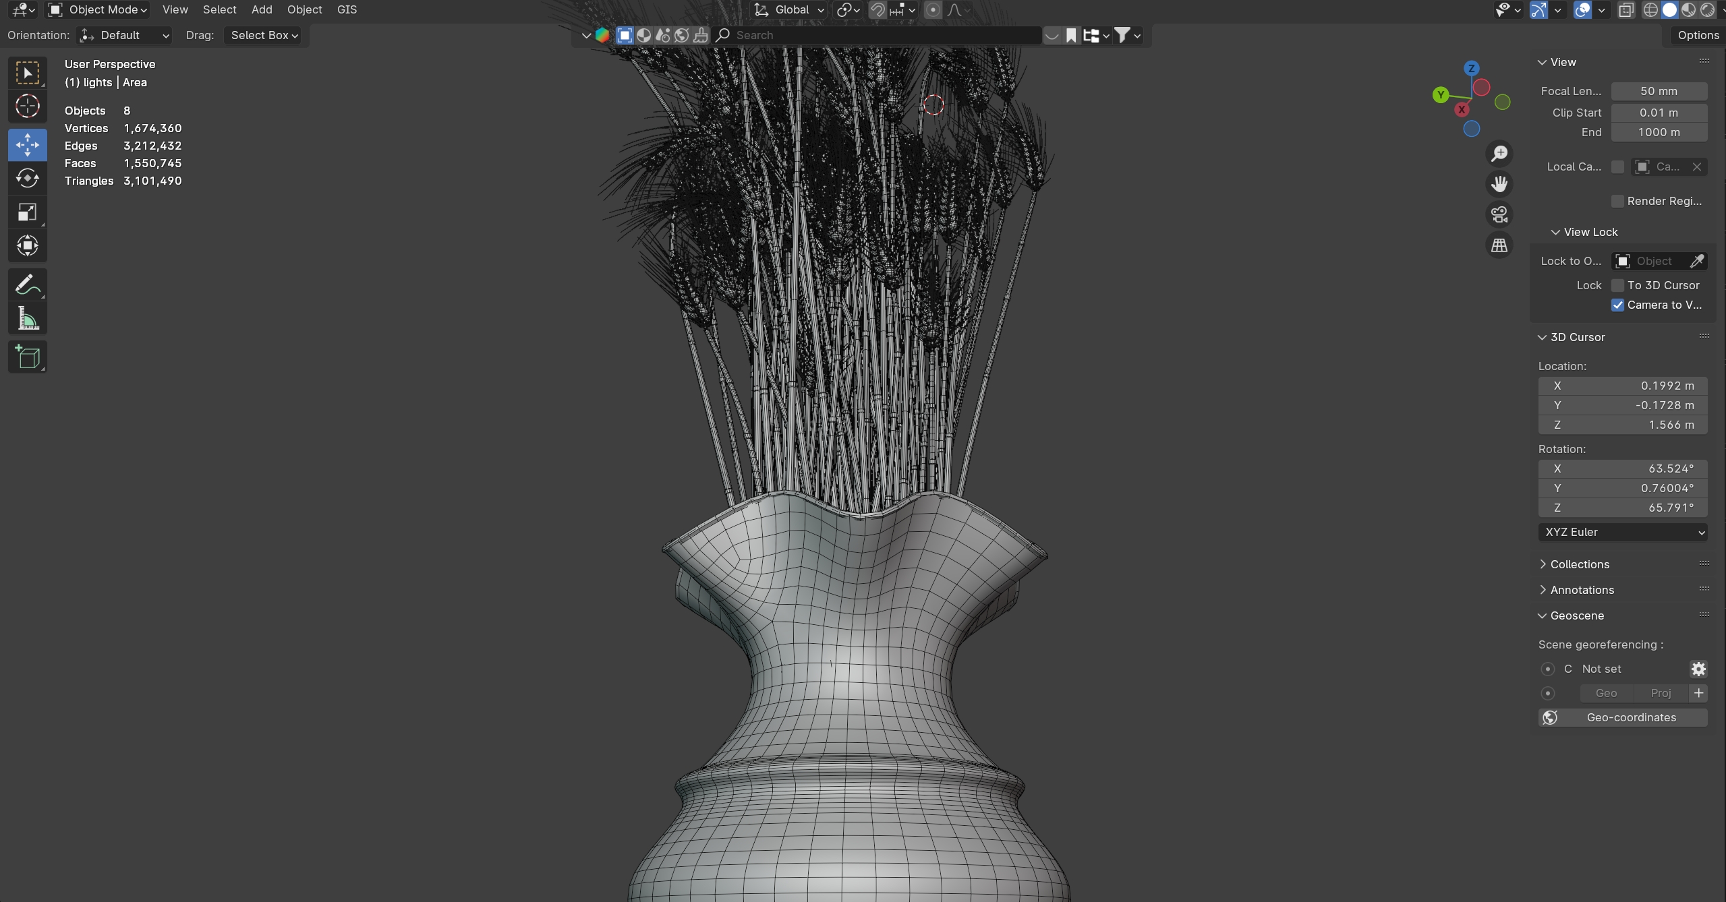Screen dimensions: 1726x902
Task: Uncheck Camera to View option
Action: [x=1617, y=305]
